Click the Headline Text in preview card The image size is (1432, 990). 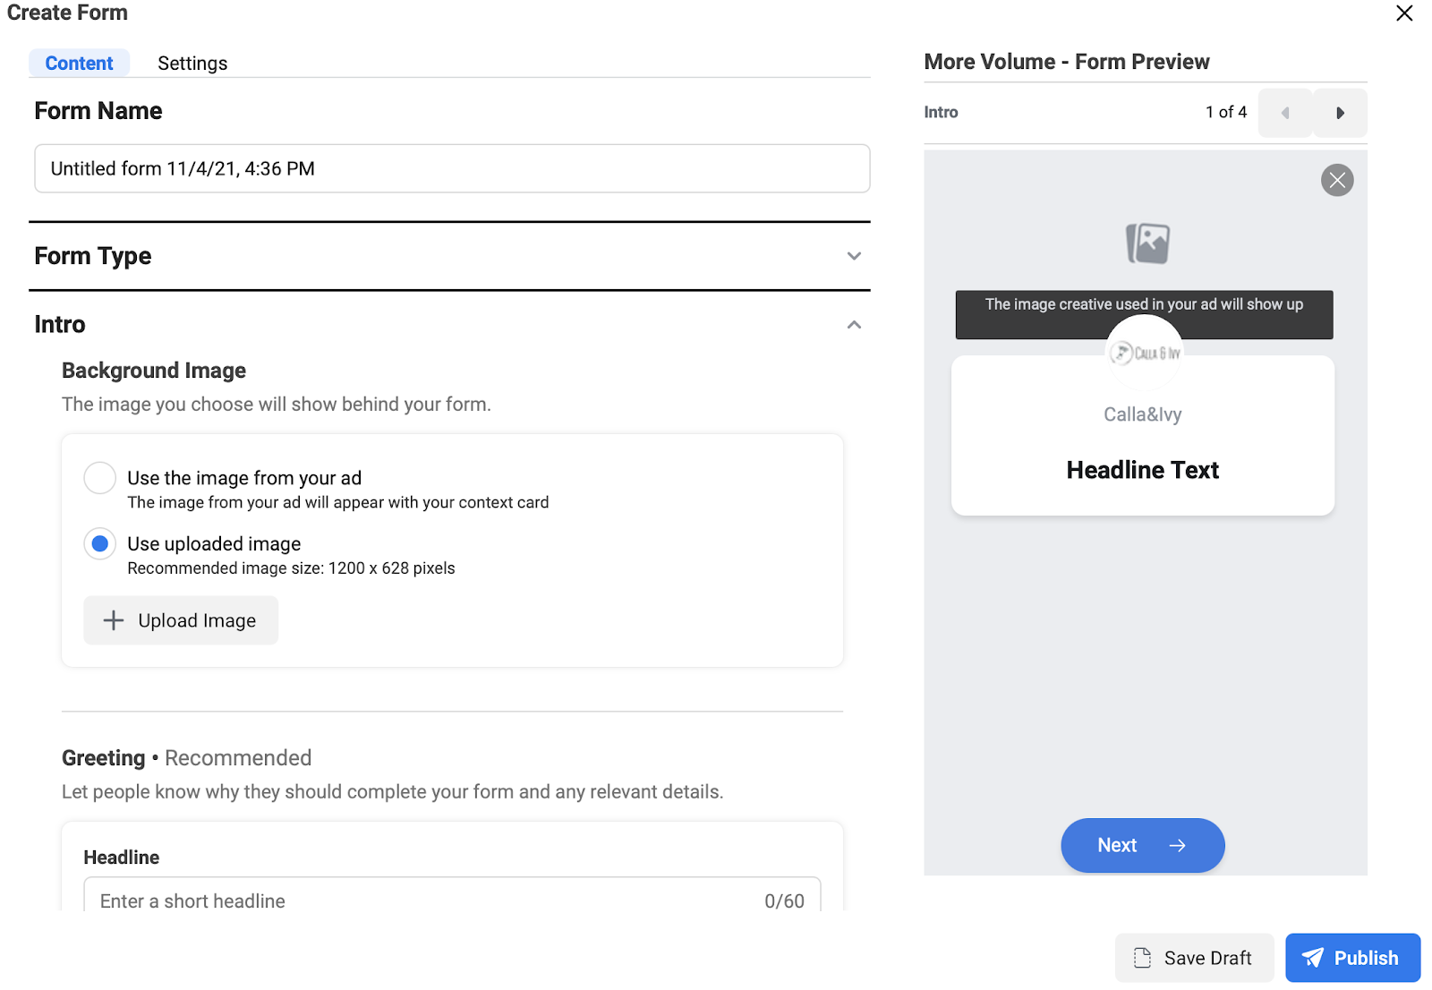pos(1143,470)
